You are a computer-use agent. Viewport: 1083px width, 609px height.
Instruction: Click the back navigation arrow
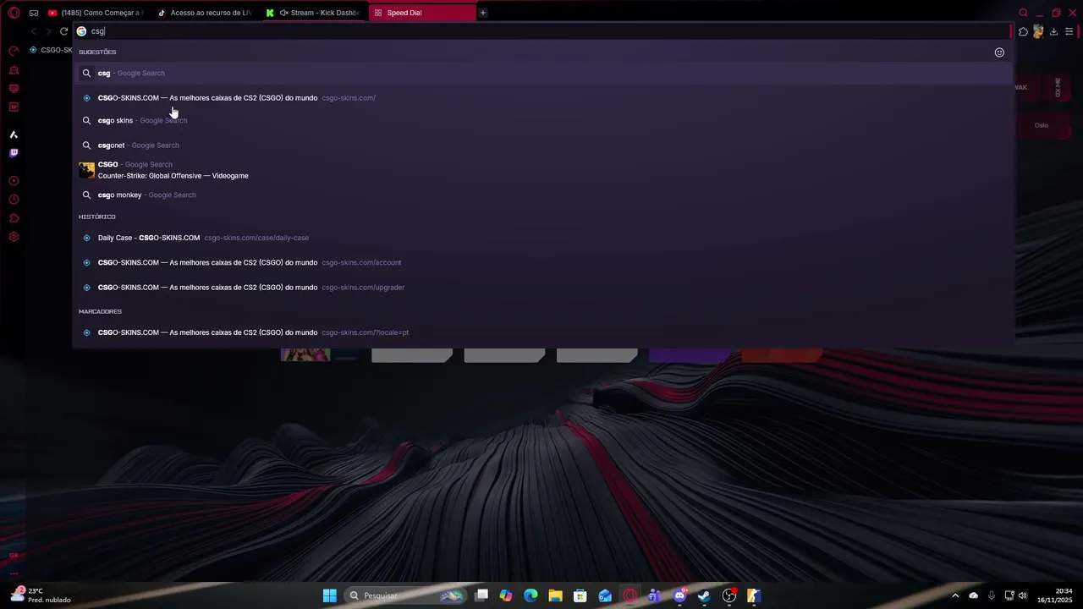pyautogui.click(x=33, y=31)
